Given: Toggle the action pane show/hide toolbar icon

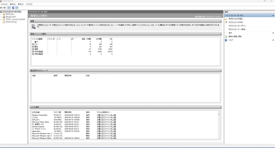Looking at the screenshot, I should click(17, 8).
